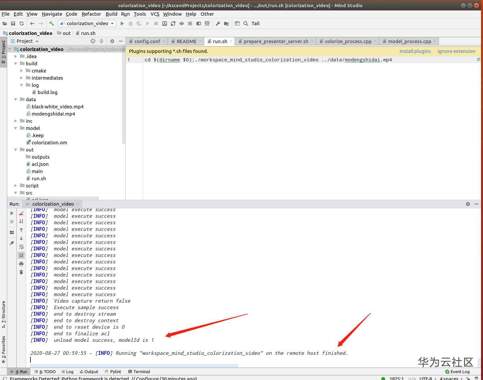Toggle the Structure tool window side tab
Image resolution: width=483 pixels, height=380 pixels.
pyautogui.click(x=3, y=314)
